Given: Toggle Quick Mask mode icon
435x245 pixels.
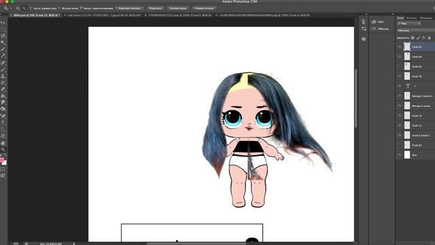Looking at the screenshot, I should (x=3, y=169).
